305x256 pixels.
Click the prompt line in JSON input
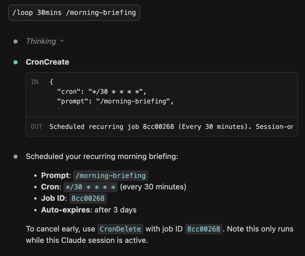point(115,101)
